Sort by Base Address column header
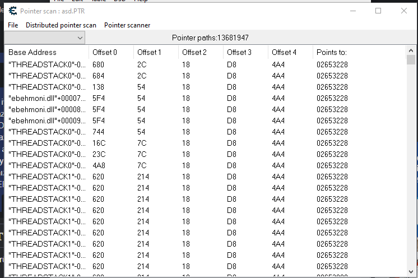This screenshot has height=278, width=418. tap(47, 52)
